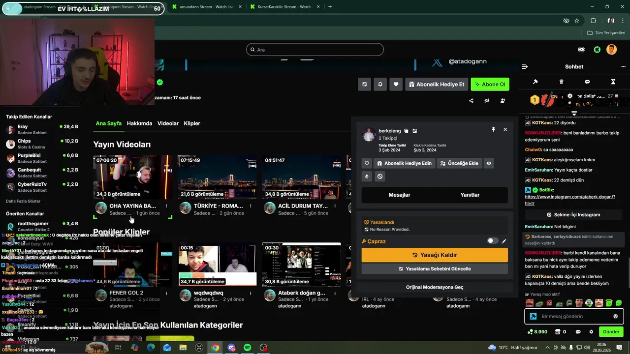Open chat settings gear icon

click(x=591, y=332)
